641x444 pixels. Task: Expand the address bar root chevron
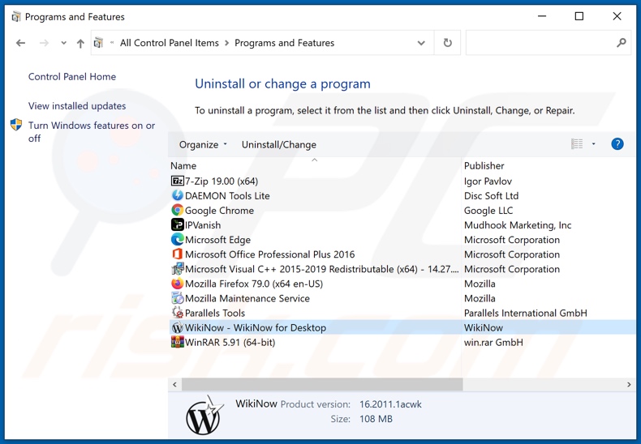112,42
